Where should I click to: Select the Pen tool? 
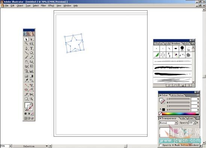click(26, 48)
